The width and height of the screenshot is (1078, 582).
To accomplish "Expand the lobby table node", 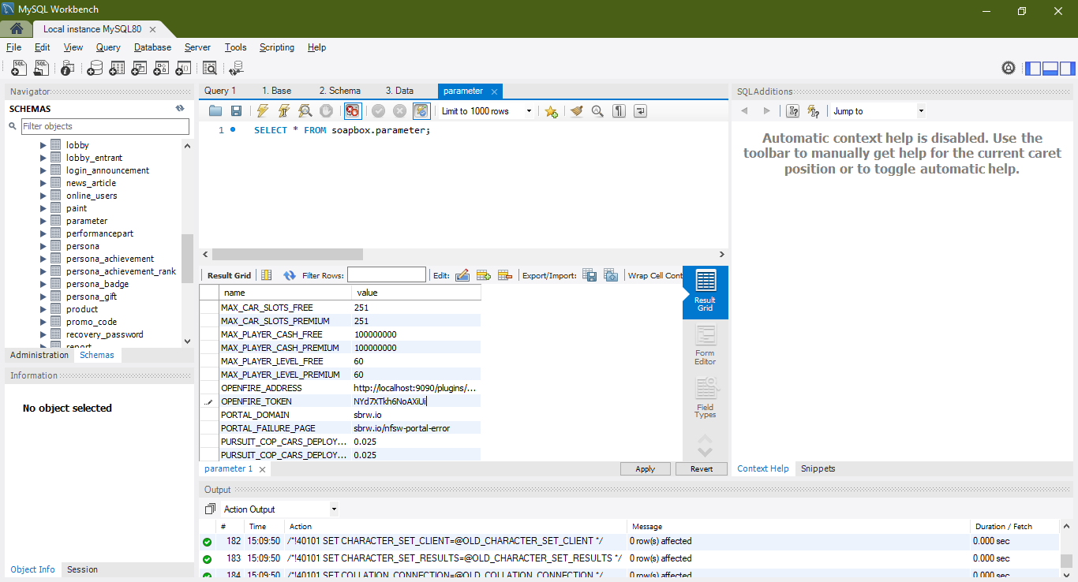I will pos(43,145).
